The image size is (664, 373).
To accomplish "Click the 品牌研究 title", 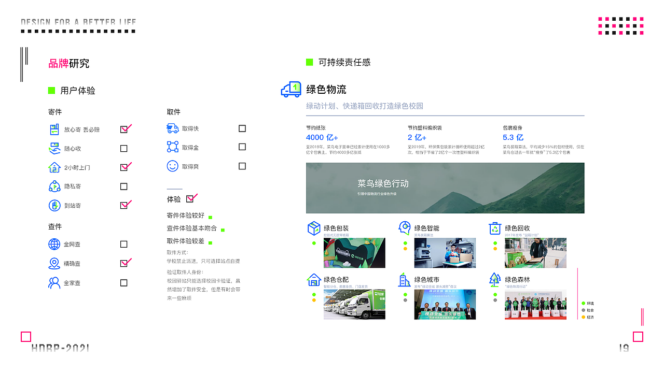I will click(68, 64).
